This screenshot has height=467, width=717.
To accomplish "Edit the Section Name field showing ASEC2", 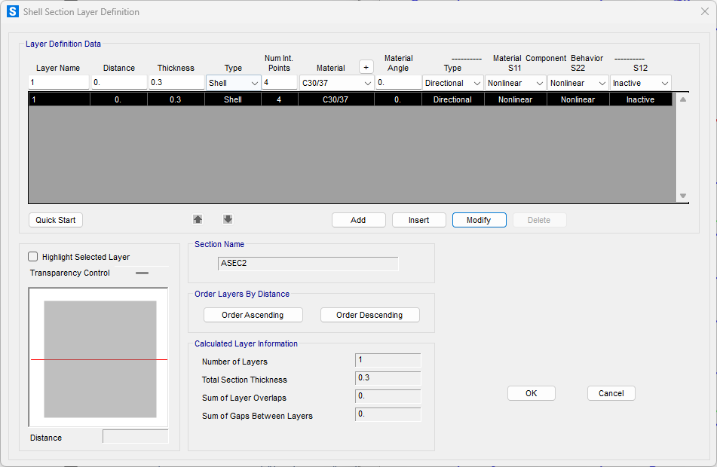I will (x=308, y=263).
